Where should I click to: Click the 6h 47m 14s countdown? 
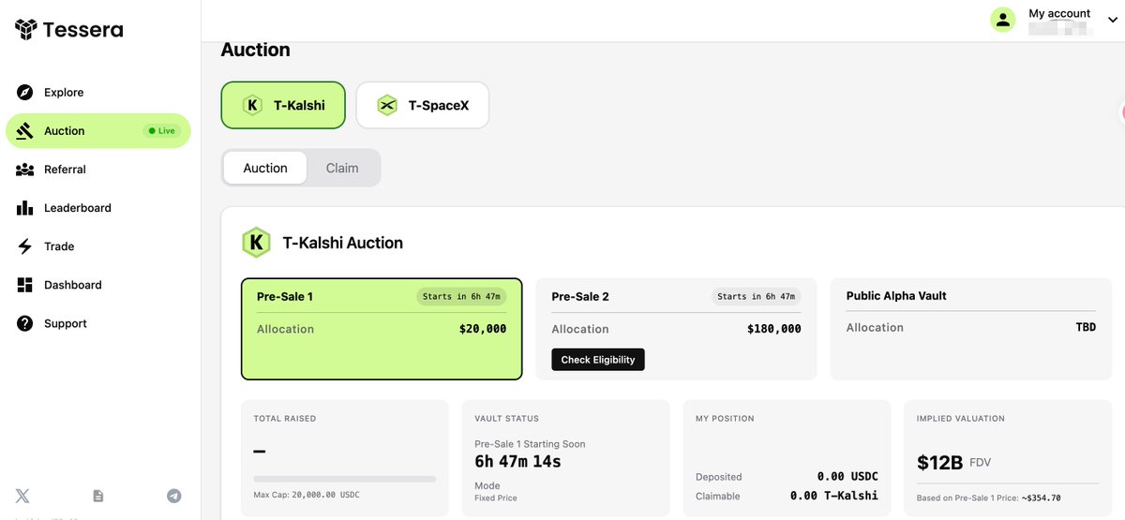click(518, 462)
